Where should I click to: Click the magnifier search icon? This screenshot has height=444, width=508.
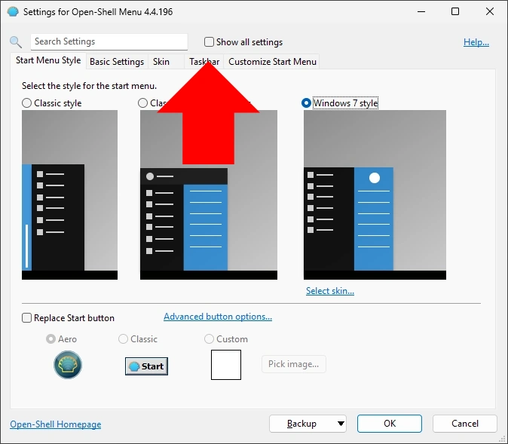16,42
